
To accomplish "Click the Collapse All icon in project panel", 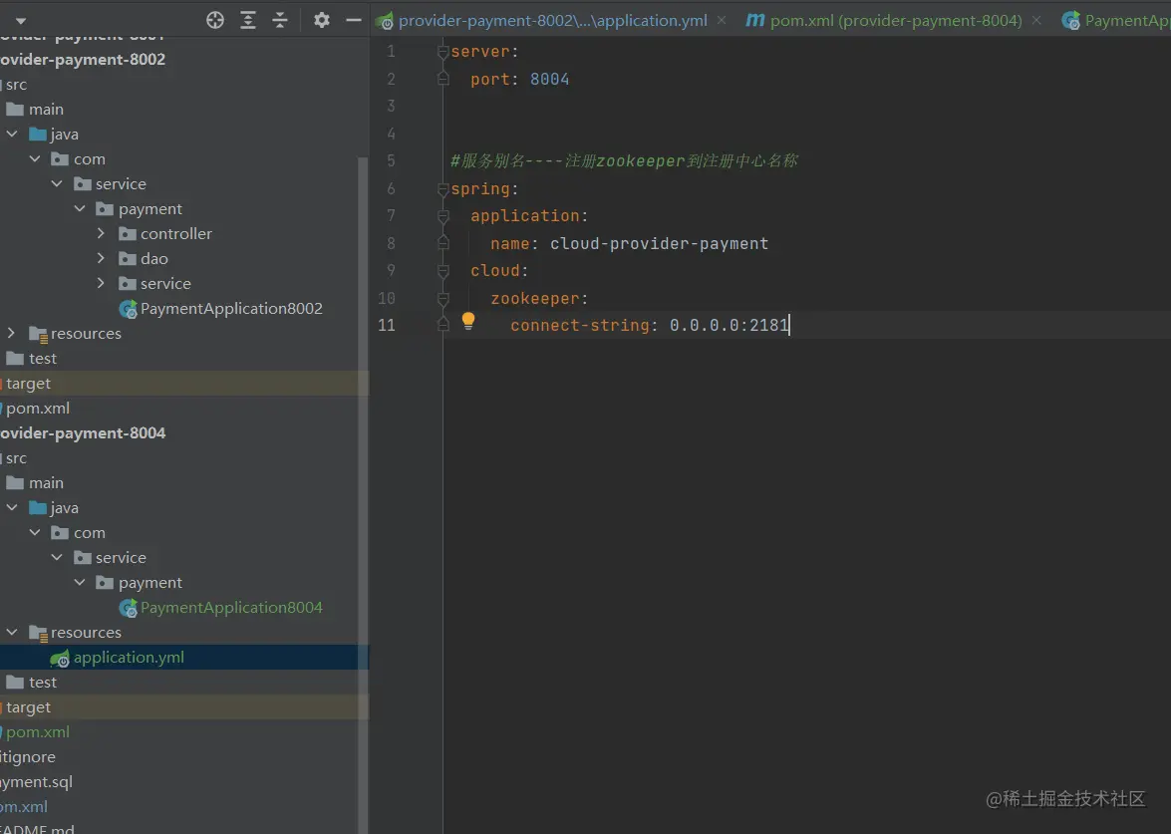I will [x=280, y=20].
